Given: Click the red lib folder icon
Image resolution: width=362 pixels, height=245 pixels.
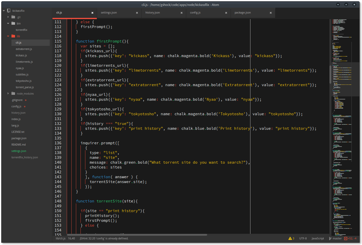Looking at the screenshot, I should click(13, 36).
